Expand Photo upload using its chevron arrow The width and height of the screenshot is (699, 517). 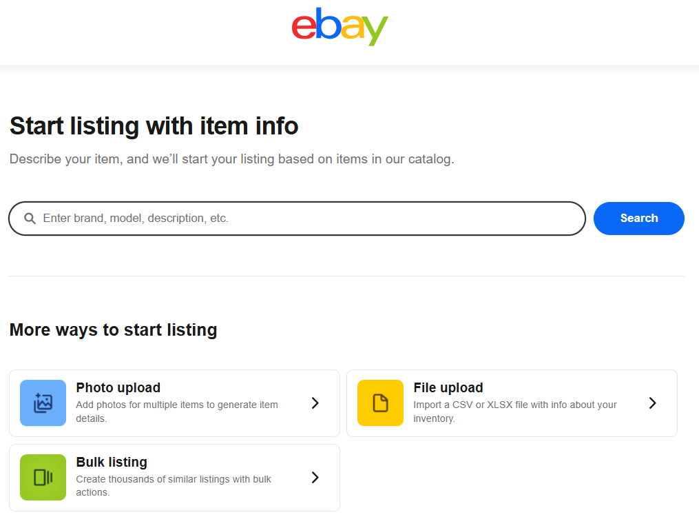315,403
